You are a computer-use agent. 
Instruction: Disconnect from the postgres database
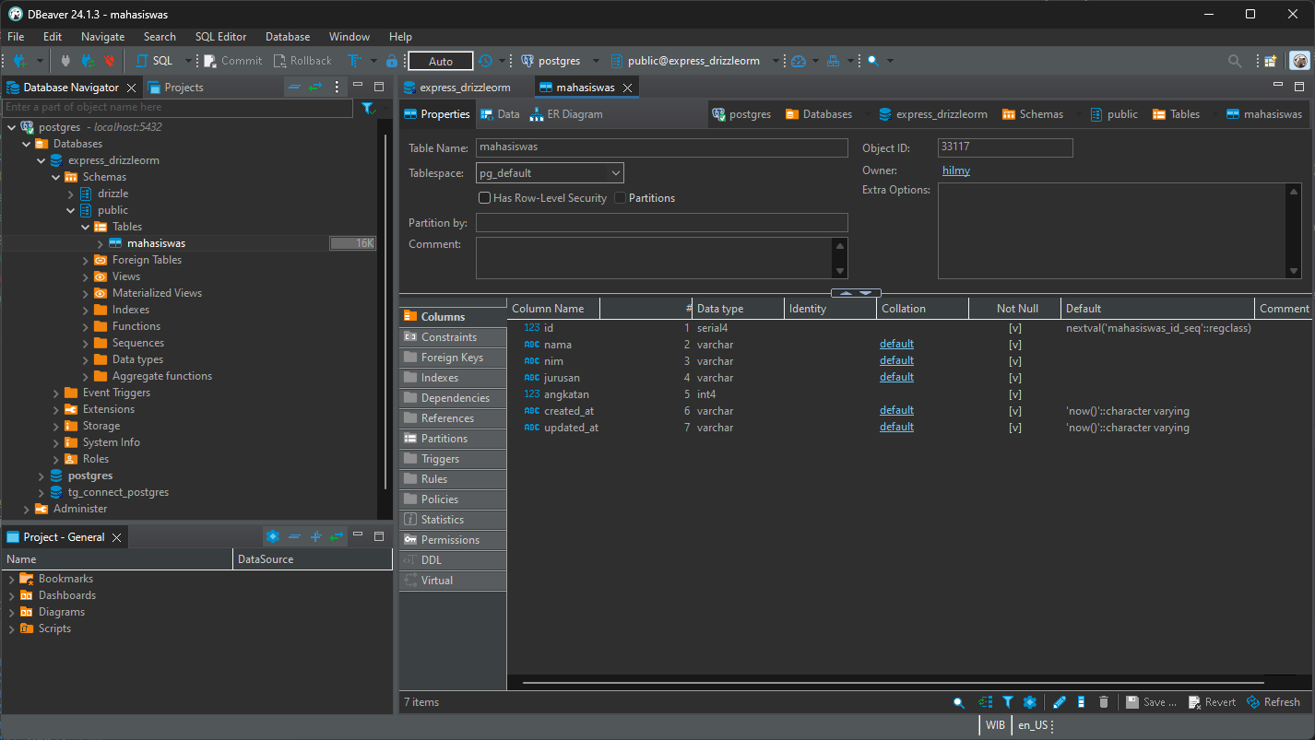[109, 61]
